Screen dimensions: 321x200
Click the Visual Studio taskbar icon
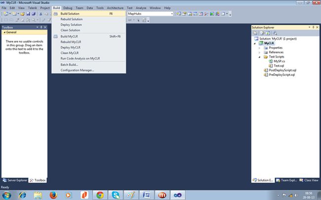tap(178, 195)
